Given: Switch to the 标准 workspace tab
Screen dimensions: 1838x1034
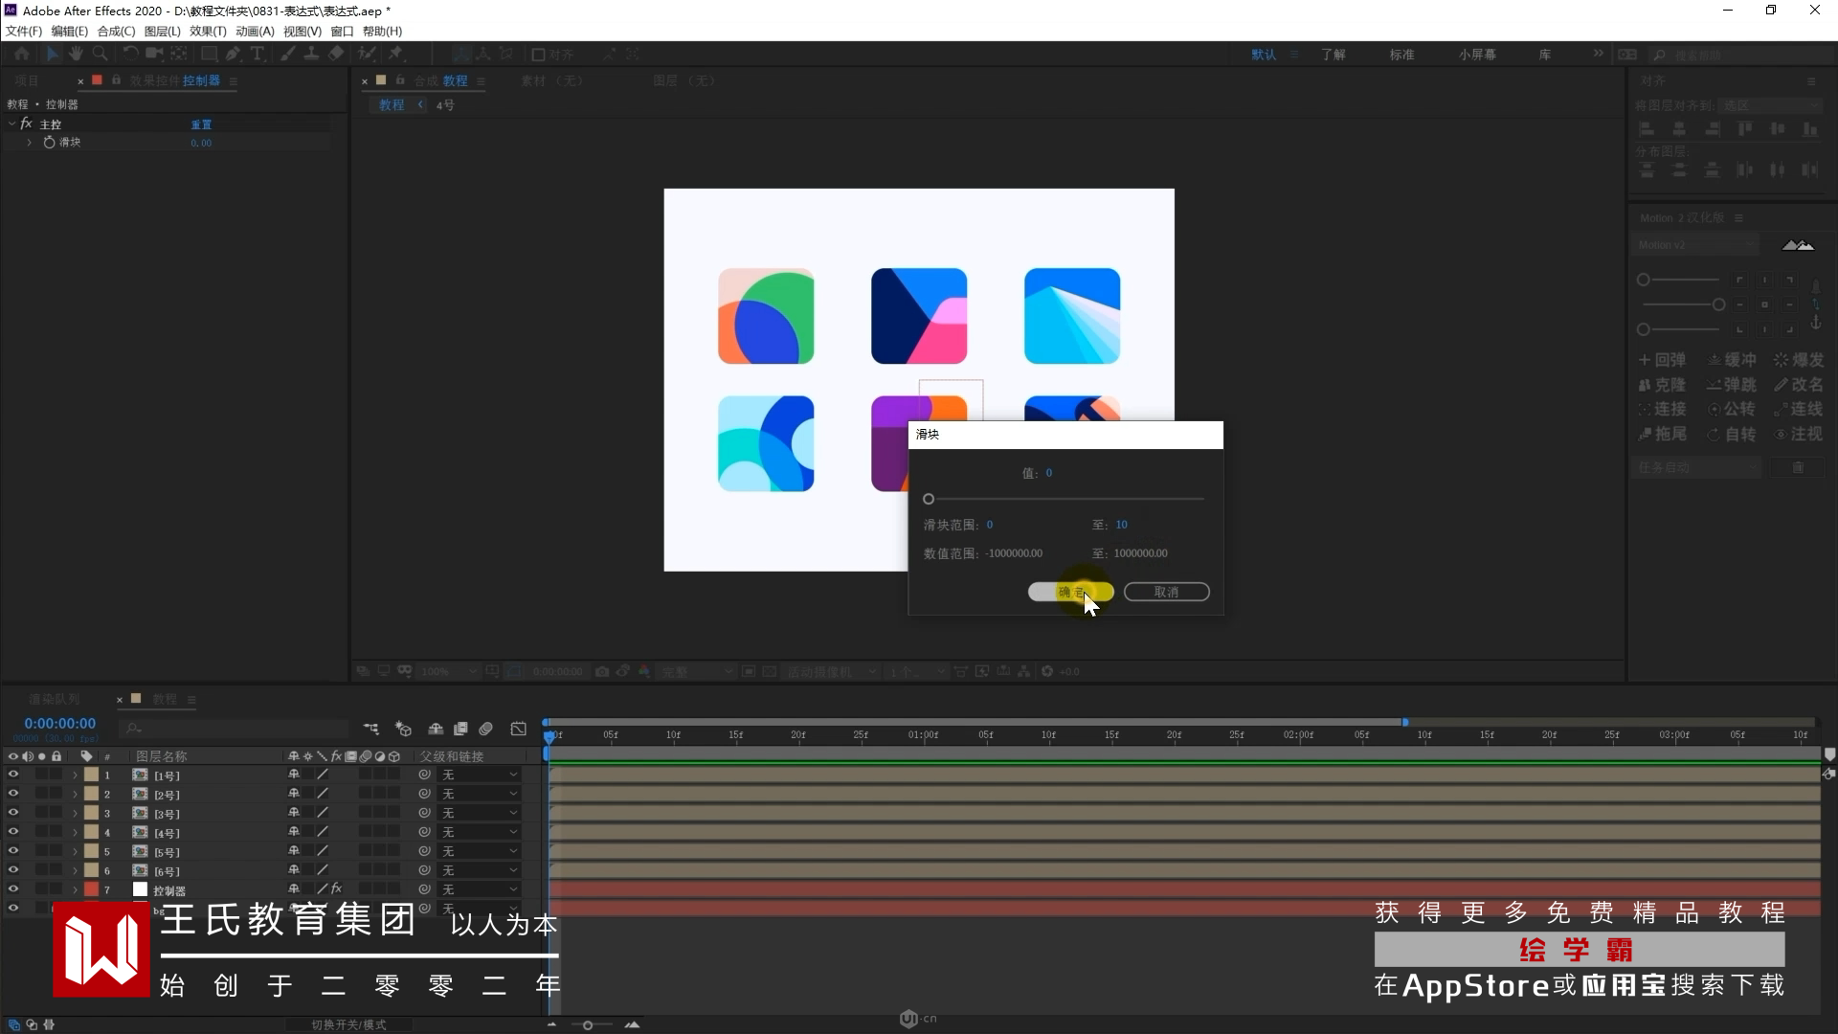Looking at the screenshot, I should click(x=1401, y=55).
